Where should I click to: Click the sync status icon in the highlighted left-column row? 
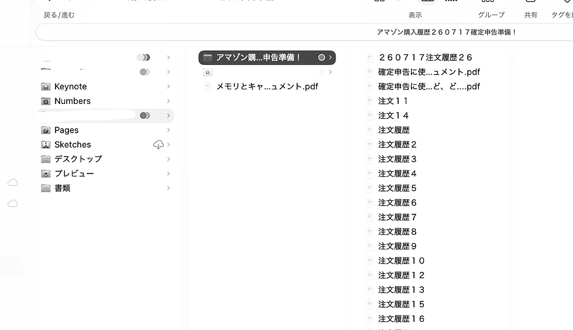145,116
